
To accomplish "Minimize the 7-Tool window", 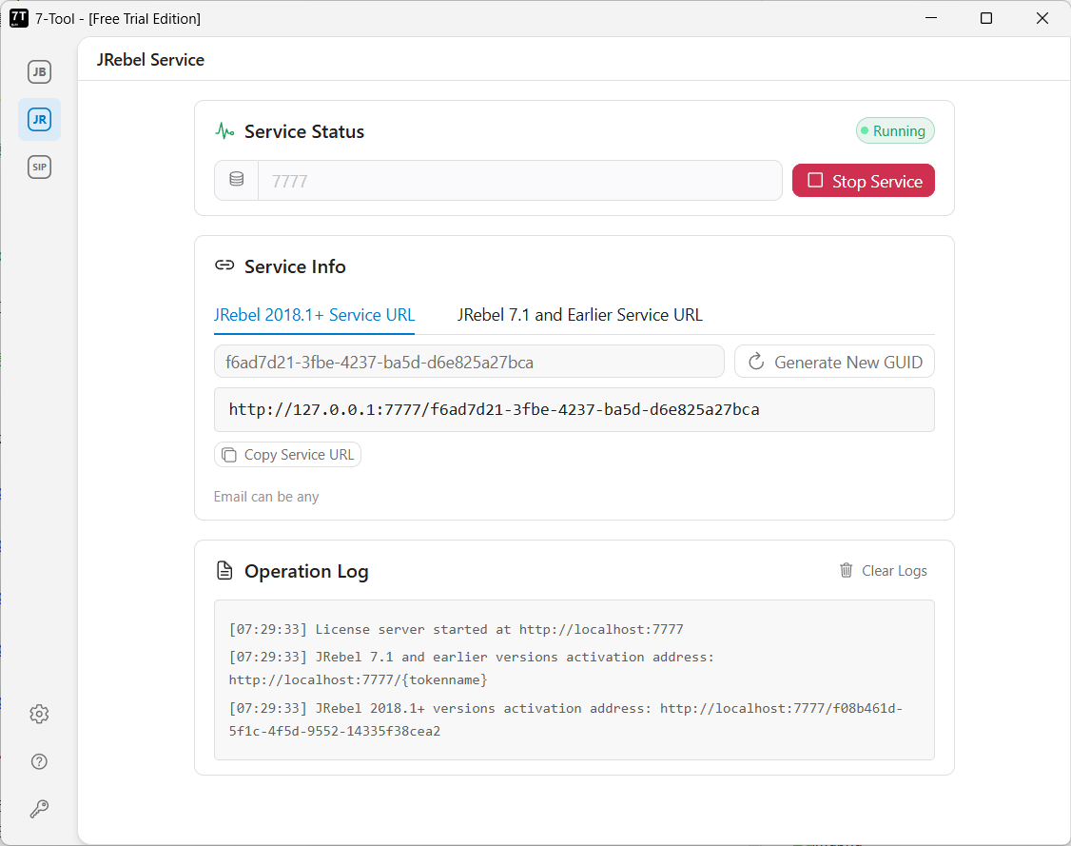I will coord(930,18).
